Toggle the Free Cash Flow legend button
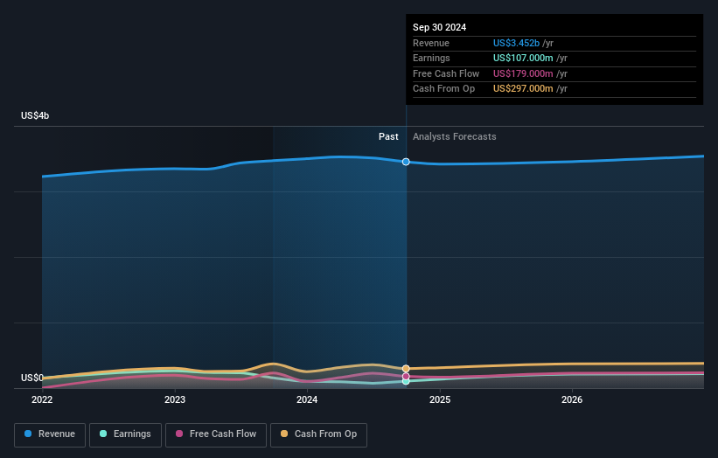This screenshot has height=458, width=718. (216, 434)
